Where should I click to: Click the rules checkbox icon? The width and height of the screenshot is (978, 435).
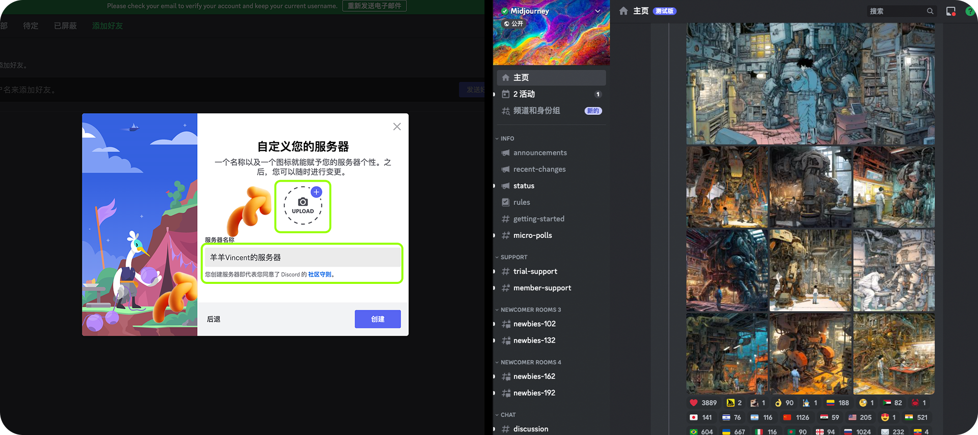coord(505,202)
